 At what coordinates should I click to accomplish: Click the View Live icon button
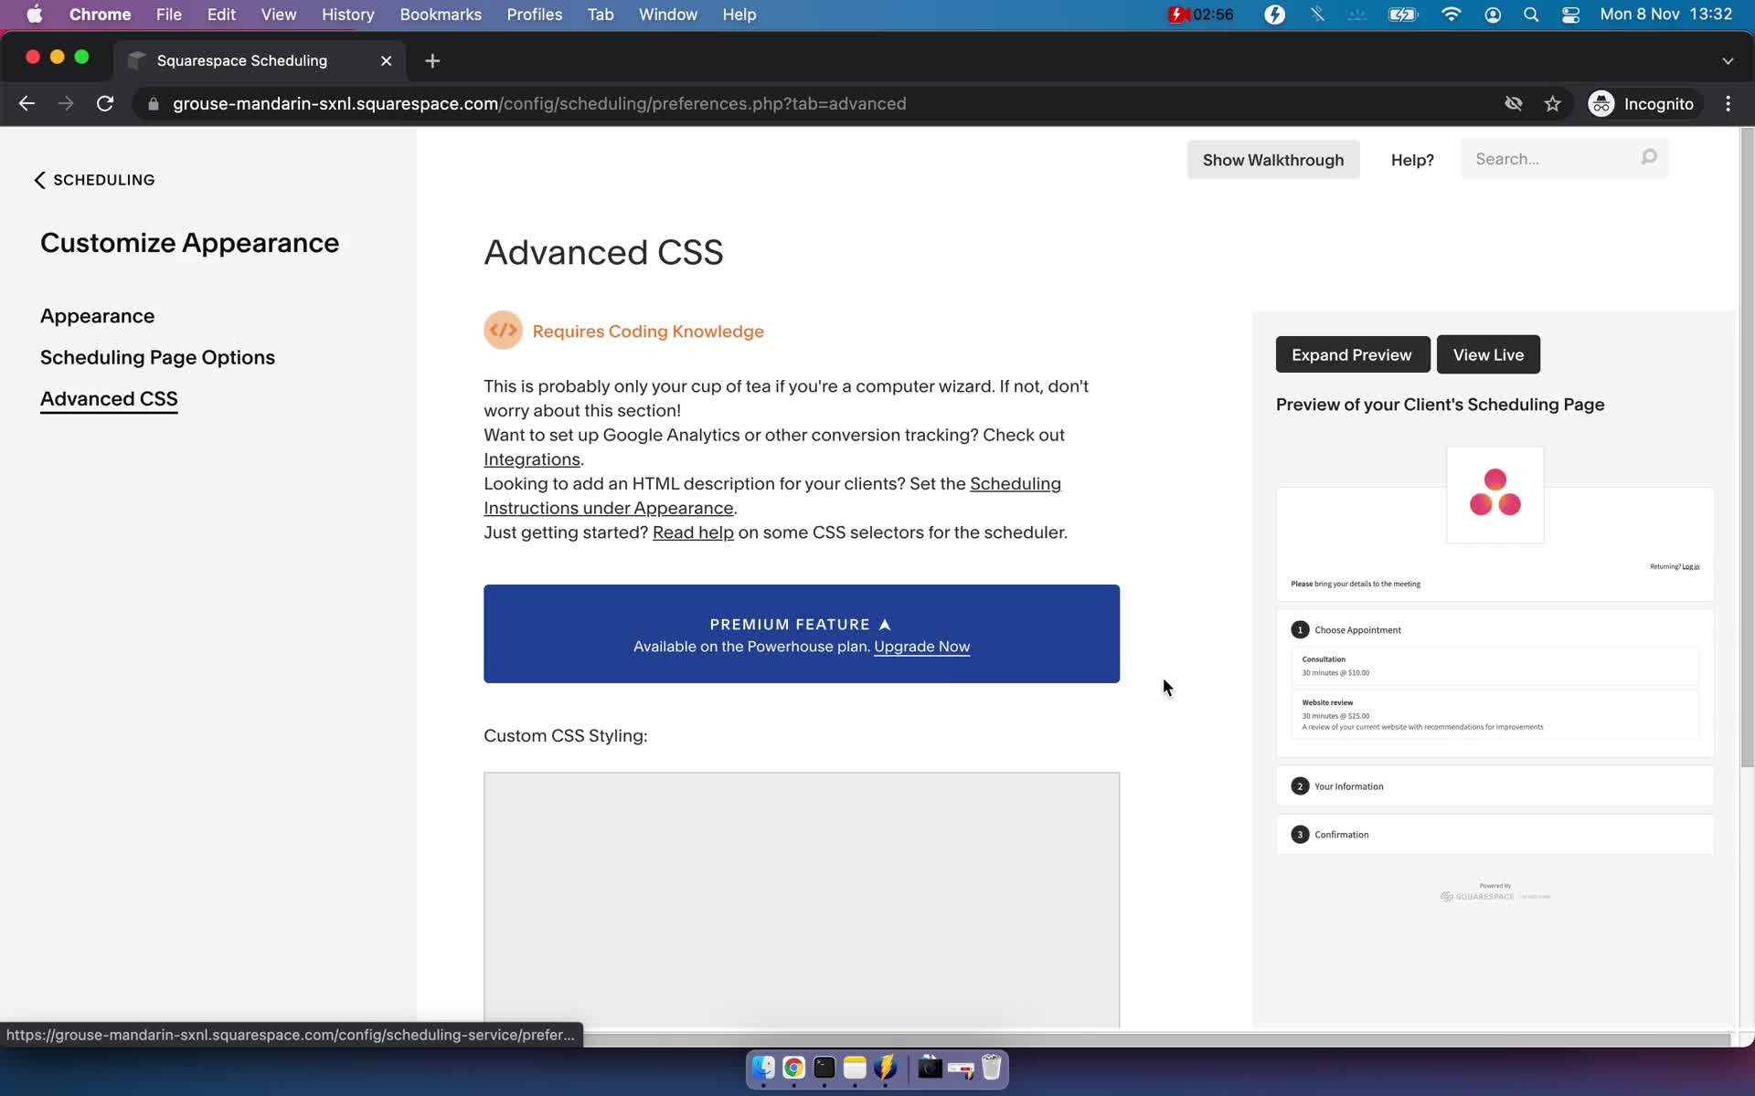tap(1487, 354)
